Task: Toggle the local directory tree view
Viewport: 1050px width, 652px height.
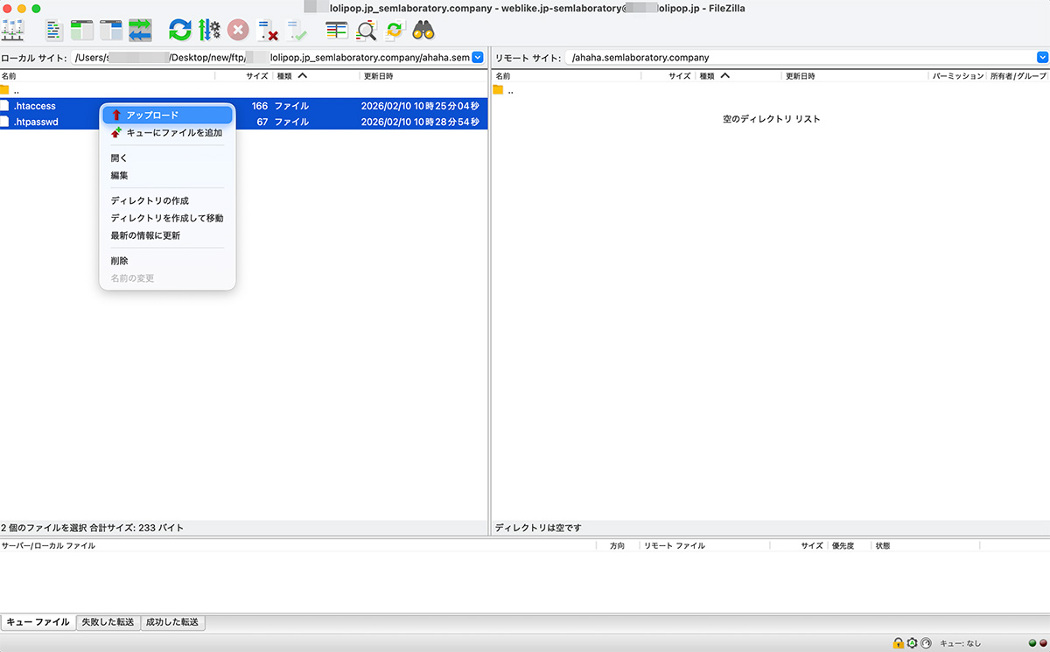Action: point(82,30)
